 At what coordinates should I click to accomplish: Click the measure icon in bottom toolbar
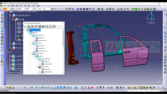(x=97, y=88)
